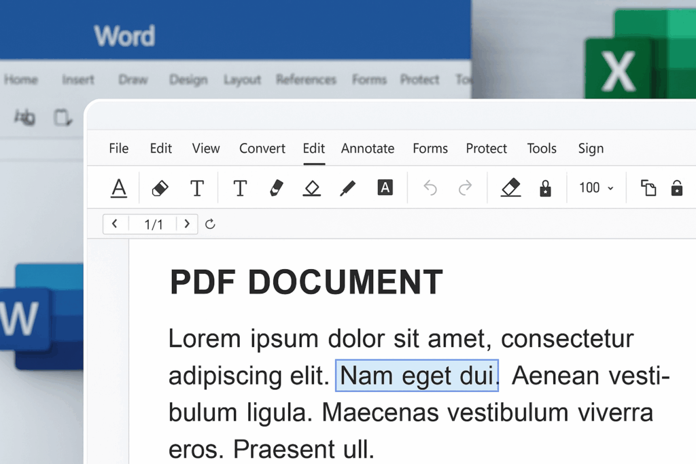The width and height of the screenshot is (696, 464).
Task: Click the Redo icon
Action: point(466,188)
